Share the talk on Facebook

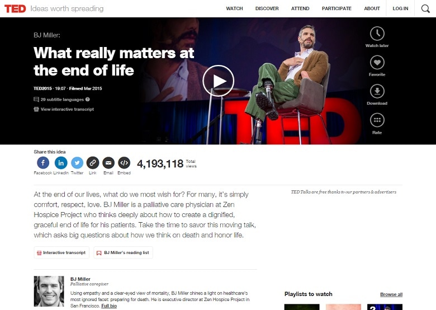(x=43, y=163)
